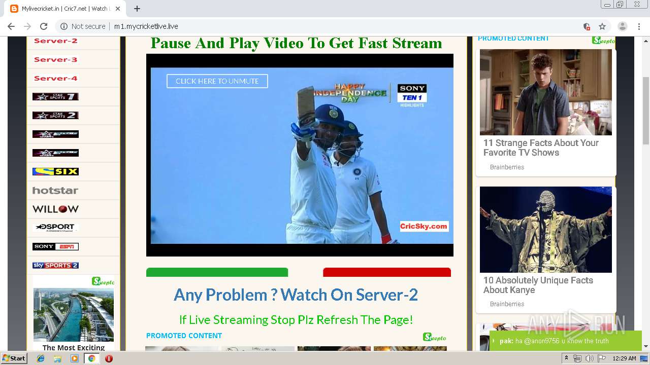This screenshot has width=650, height=365.
Task: Click the taskbar clock showing 12:29 AM
Action: (624, 358)
